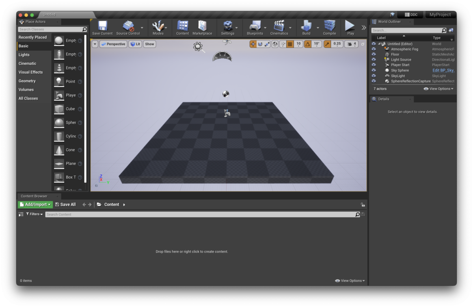Viewport: 473px width, 307px height.
Task: Select the Geometry category
Action: (27, 81)
